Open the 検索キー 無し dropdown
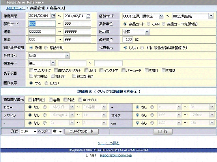Image resolution: width=217 pixels, height=162 pixels. [x=42, y=63]
